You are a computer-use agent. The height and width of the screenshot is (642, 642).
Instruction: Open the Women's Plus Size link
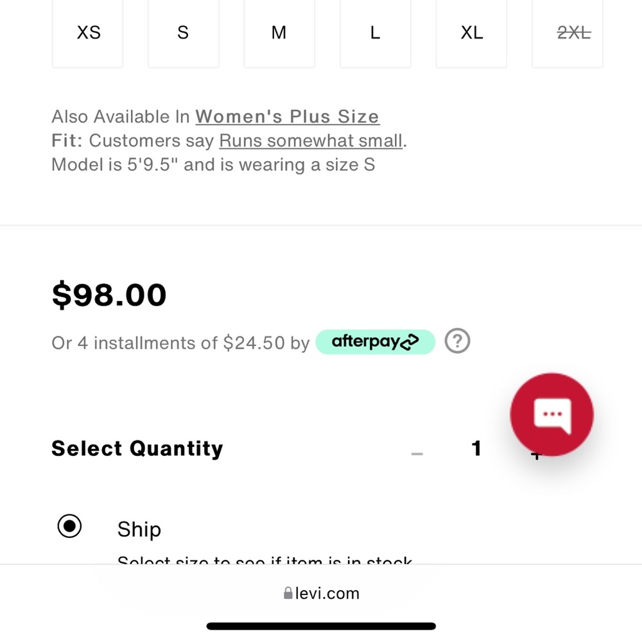[x=287, y=117]
